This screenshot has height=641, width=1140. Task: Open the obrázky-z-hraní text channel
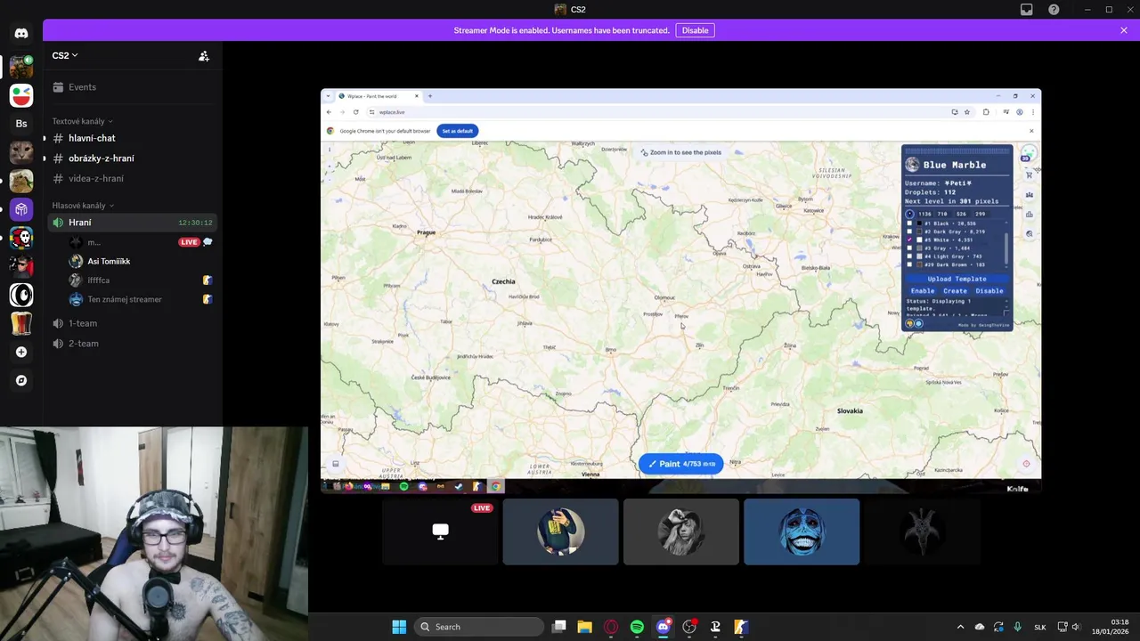[x=134, y=158]
